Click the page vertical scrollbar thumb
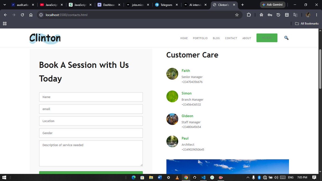 pyautogui.click(x=320, y=69)
